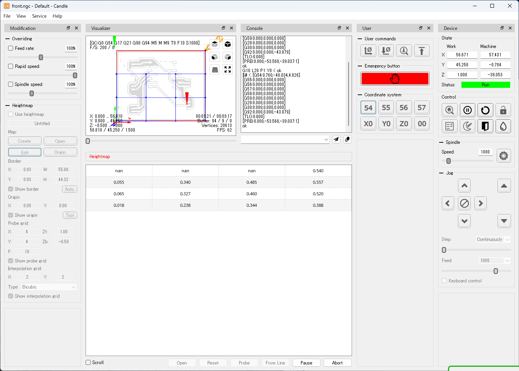
Task: Enable the Feed rate override checkbox
Action: [x=11, y=48]
